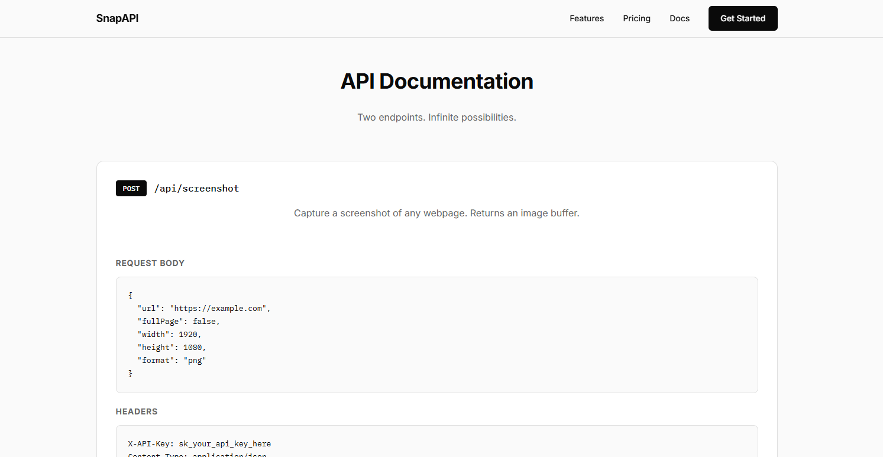Select the png format value
This screenshot has height=457, width=883.
[x=195, y=360]
